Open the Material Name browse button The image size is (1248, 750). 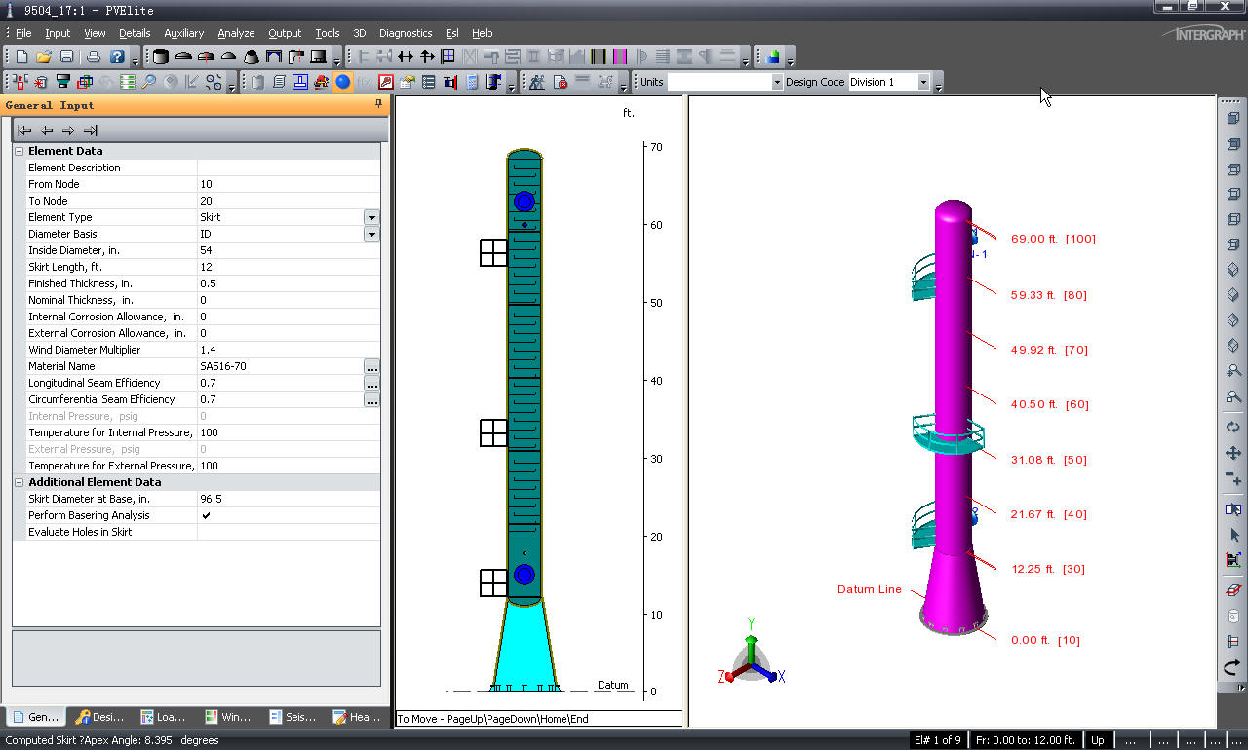click(x=371, y=366)
